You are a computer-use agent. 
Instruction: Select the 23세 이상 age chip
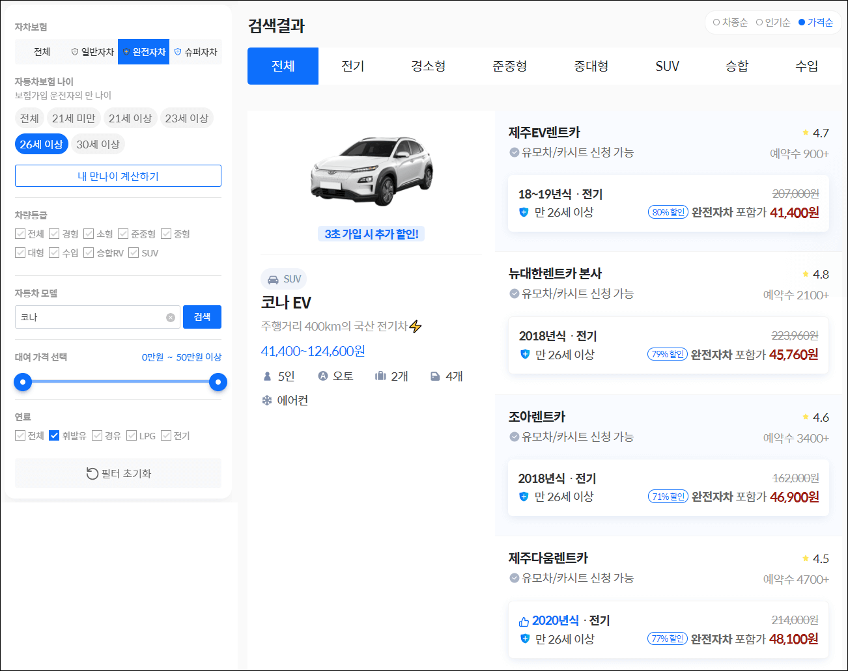coord(187,118)
